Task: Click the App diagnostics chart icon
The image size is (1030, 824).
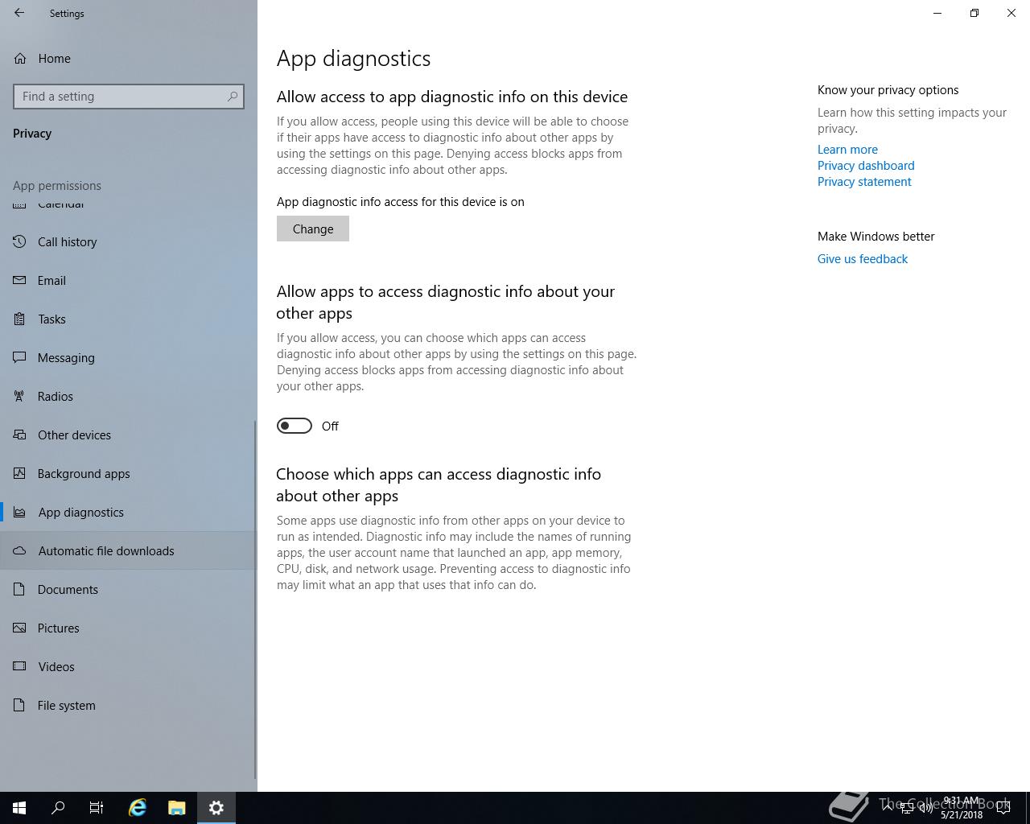Action: pos(19,512)
